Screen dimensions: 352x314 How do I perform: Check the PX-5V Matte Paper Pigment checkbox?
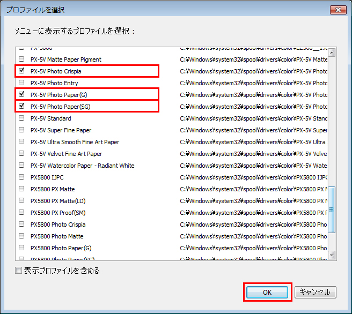tap(21, 59)
